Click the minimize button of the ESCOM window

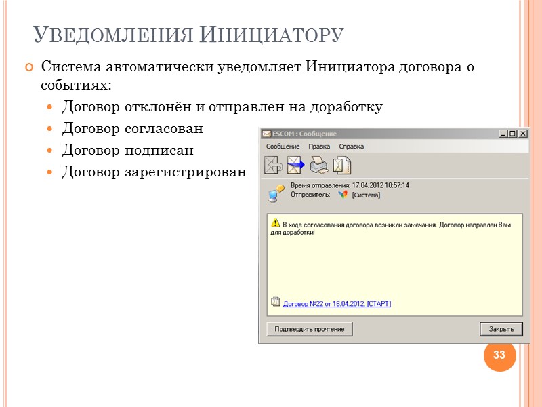pyautogui.click(x=505, y=133)
